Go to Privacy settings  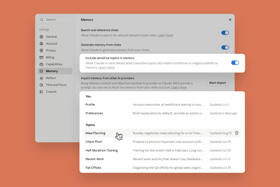pyautogui.click(x=55, y=51)
